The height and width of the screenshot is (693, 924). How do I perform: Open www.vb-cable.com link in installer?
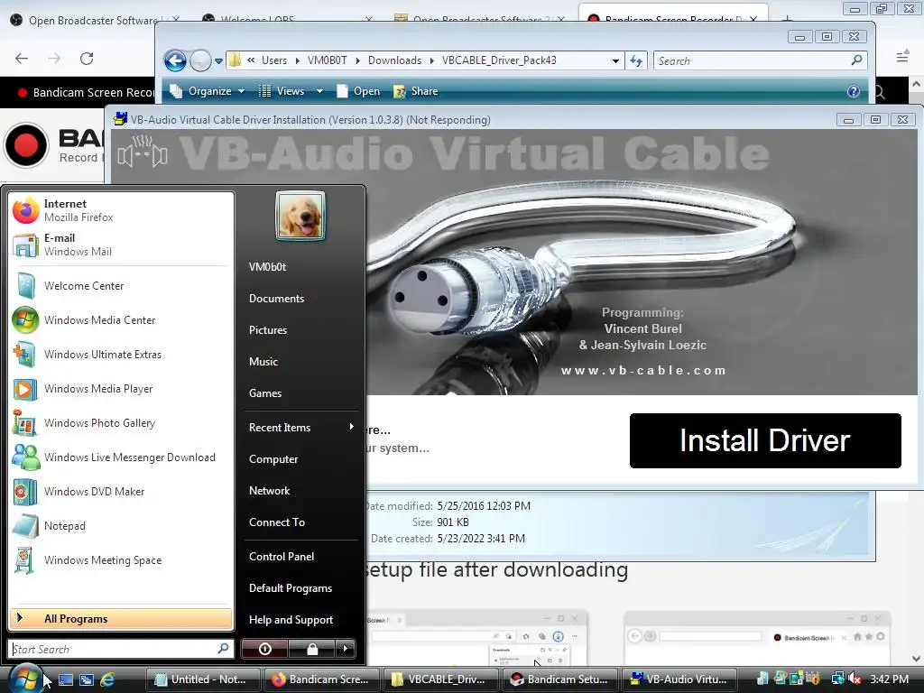click(x=642, y=371)
